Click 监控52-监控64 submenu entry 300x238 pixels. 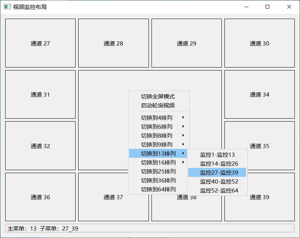click(x=219, y=190)
